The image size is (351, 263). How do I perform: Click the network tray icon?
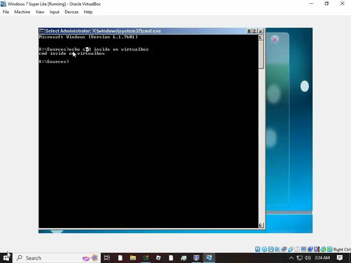tap(300, 258)
